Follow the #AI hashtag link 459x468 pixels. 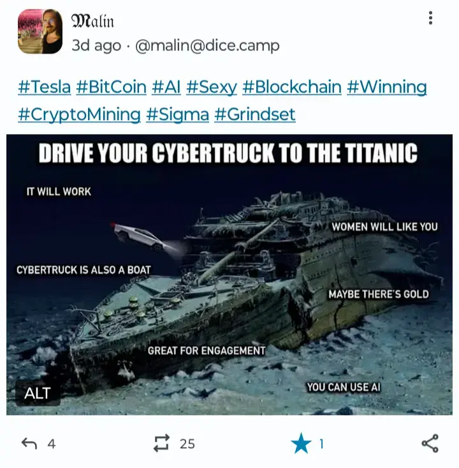166,87
